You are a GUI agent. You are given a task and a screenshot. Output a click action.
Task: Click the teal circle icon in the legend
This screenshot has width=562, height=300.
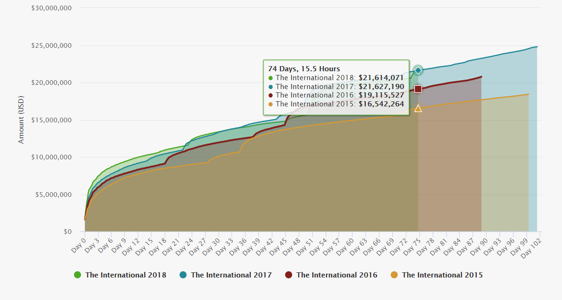pos(184,275)
